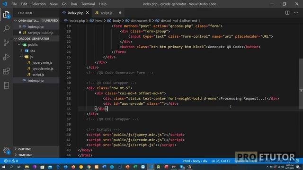Click the split editor right icon
The width and height of the screenshot is (303, 170).
pos(287,13)
